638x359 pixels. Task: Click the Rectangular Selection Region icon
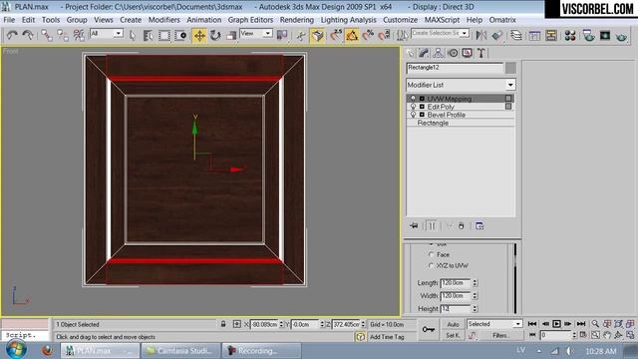click(x=164, y=36)
